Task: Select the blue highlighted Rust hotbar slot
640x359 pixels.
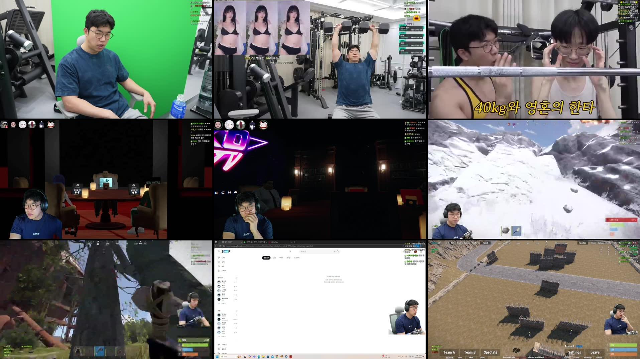Action: (100, 351)
